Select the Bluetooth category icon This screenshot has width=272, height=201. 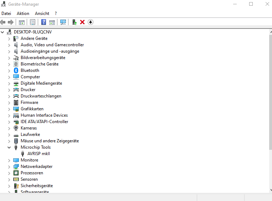[16, 70]
